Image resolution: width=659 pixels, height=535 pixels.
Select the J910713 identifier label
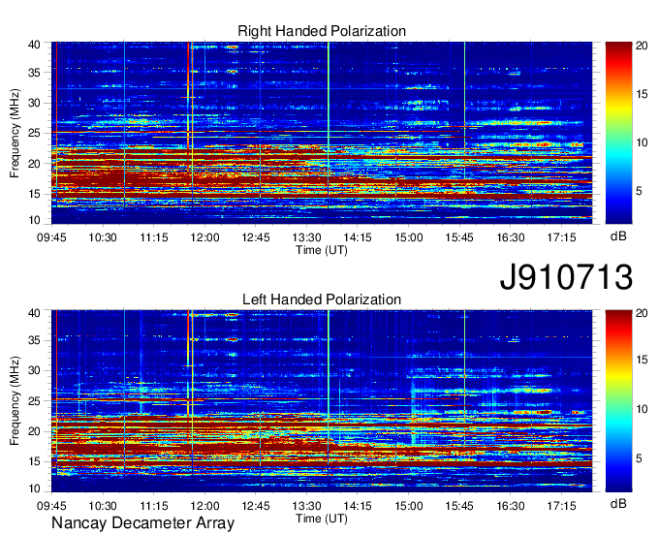[566, 276]
